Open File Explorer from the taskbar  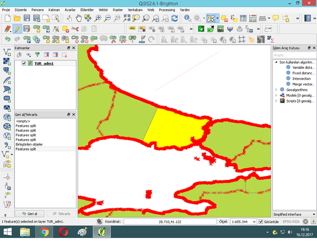coord(25,232)
